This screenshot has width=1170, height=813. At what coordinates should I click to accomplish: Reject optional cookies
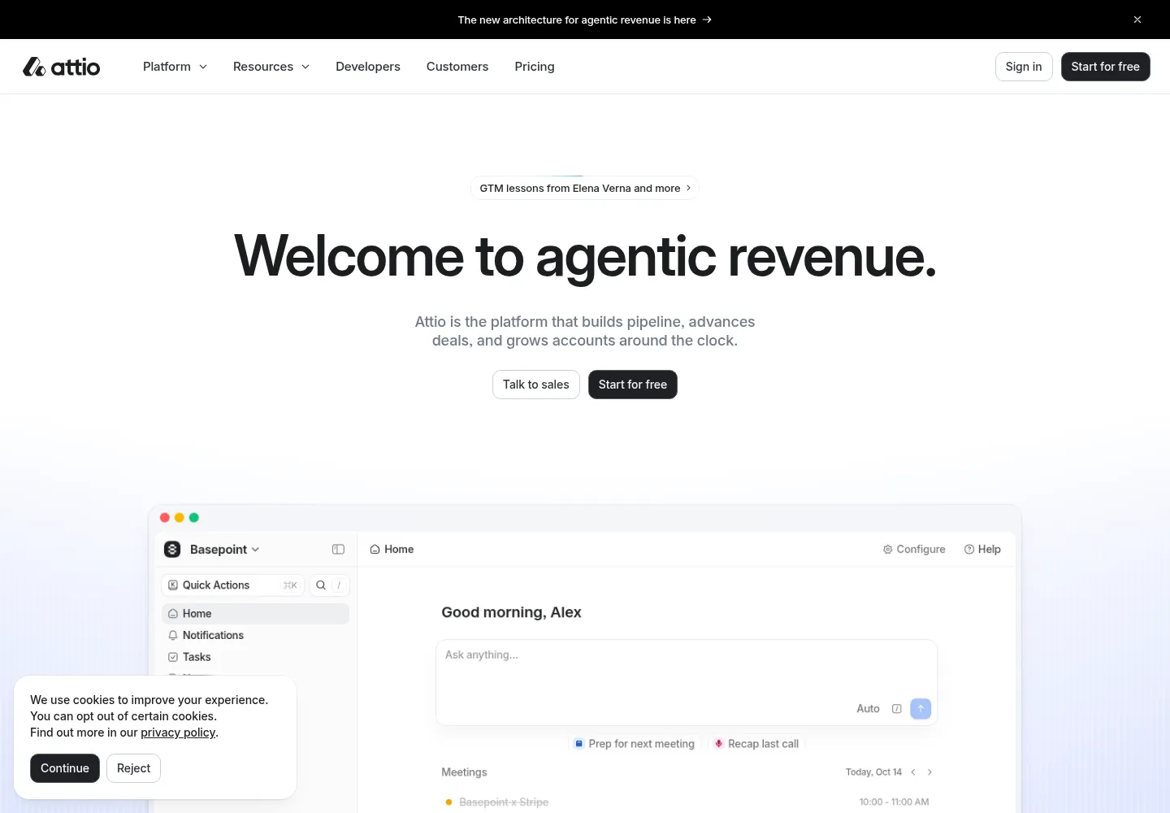[x=133, y=768]
